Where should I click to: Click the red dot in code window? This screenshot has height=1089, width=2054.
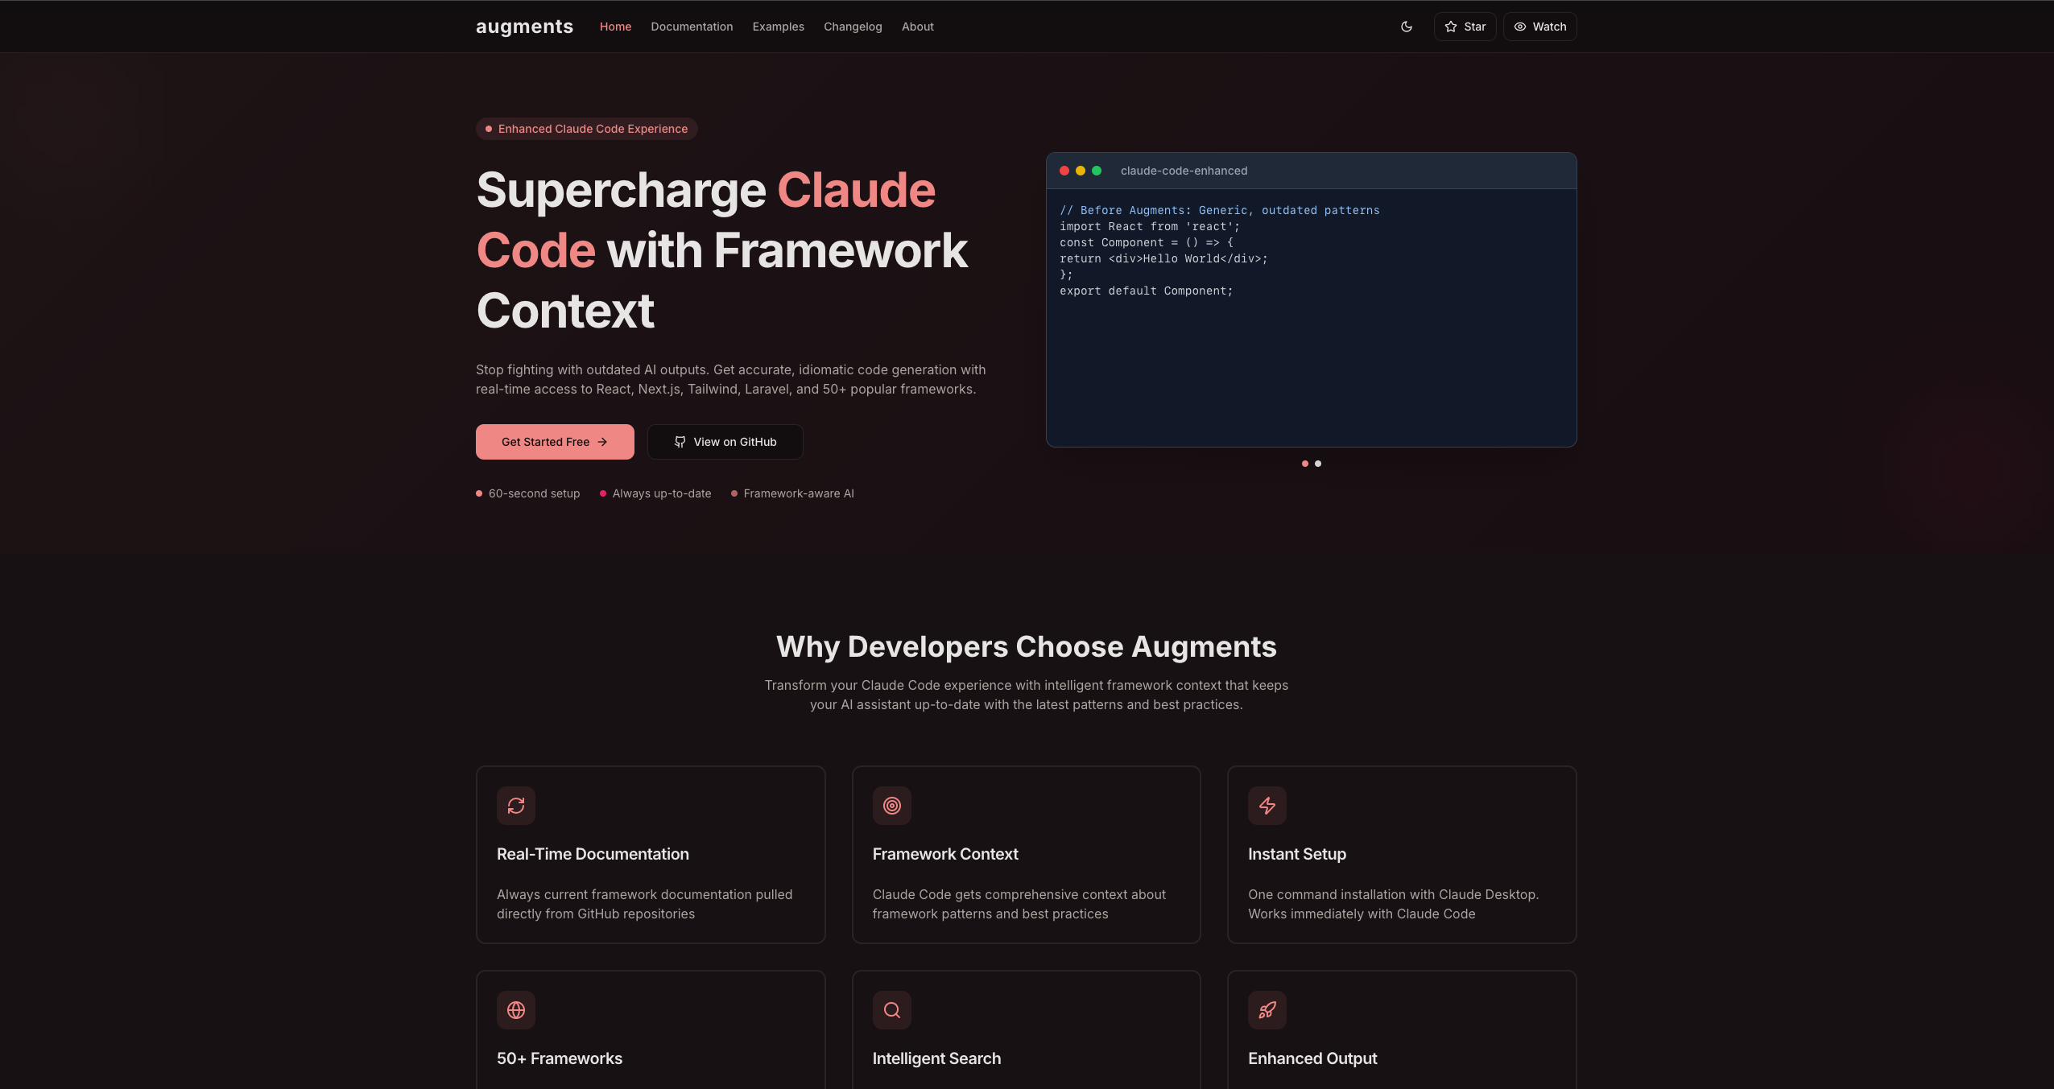1064,171
